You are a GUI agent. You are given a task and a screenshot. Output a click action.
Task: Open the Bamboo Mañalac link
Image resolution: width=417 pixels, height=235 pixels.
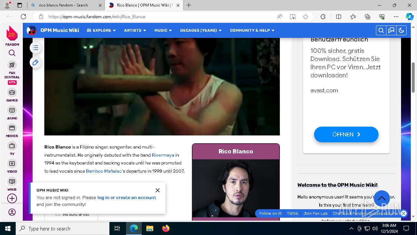click(104, 171)
